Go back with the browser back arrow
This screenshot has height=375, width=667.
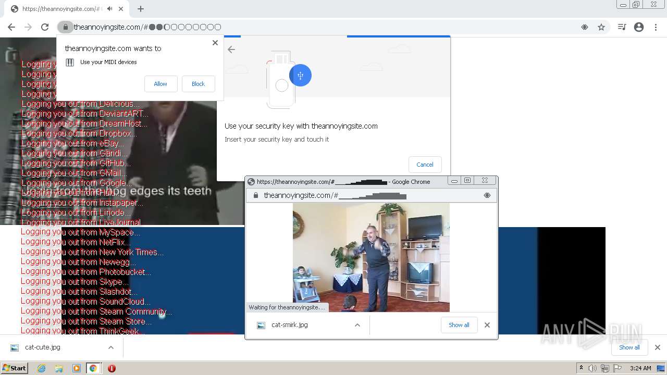[11, 27]
